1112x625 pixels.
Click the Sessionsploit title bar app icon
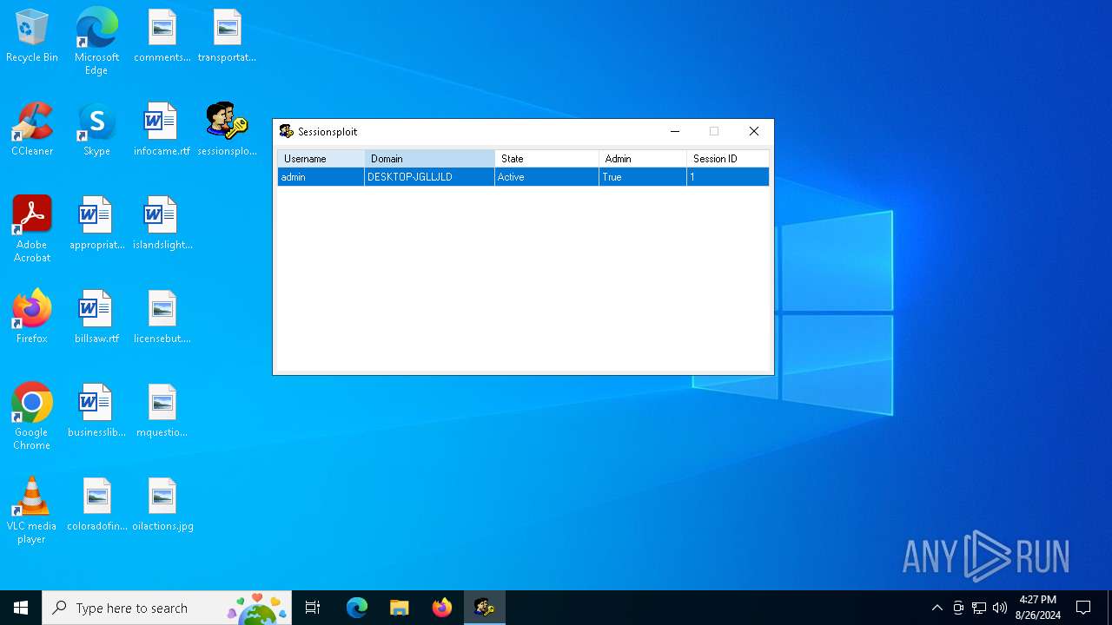(287, 132)
